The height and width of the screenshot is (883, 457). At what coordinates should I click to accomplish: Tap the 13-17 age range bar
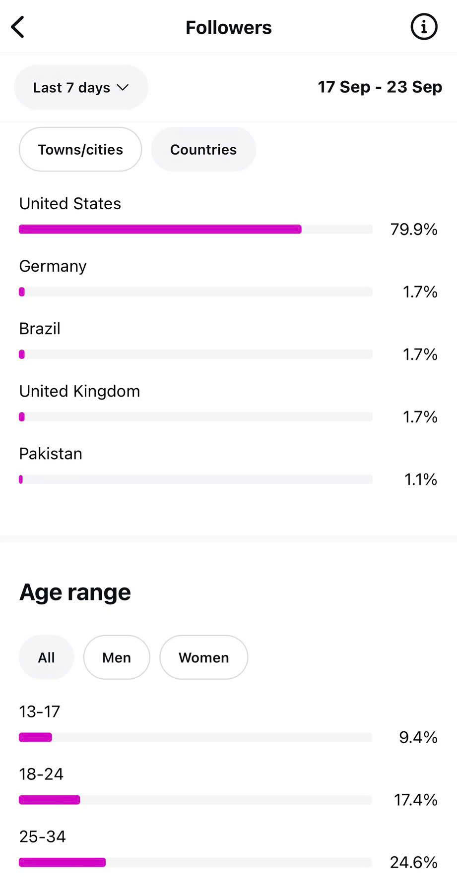click(x=196, y=737)
